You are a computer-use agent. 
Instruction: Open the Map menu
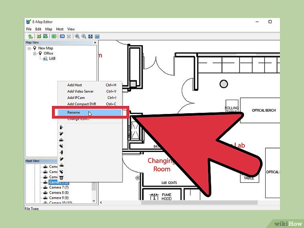tap(48, 29)
